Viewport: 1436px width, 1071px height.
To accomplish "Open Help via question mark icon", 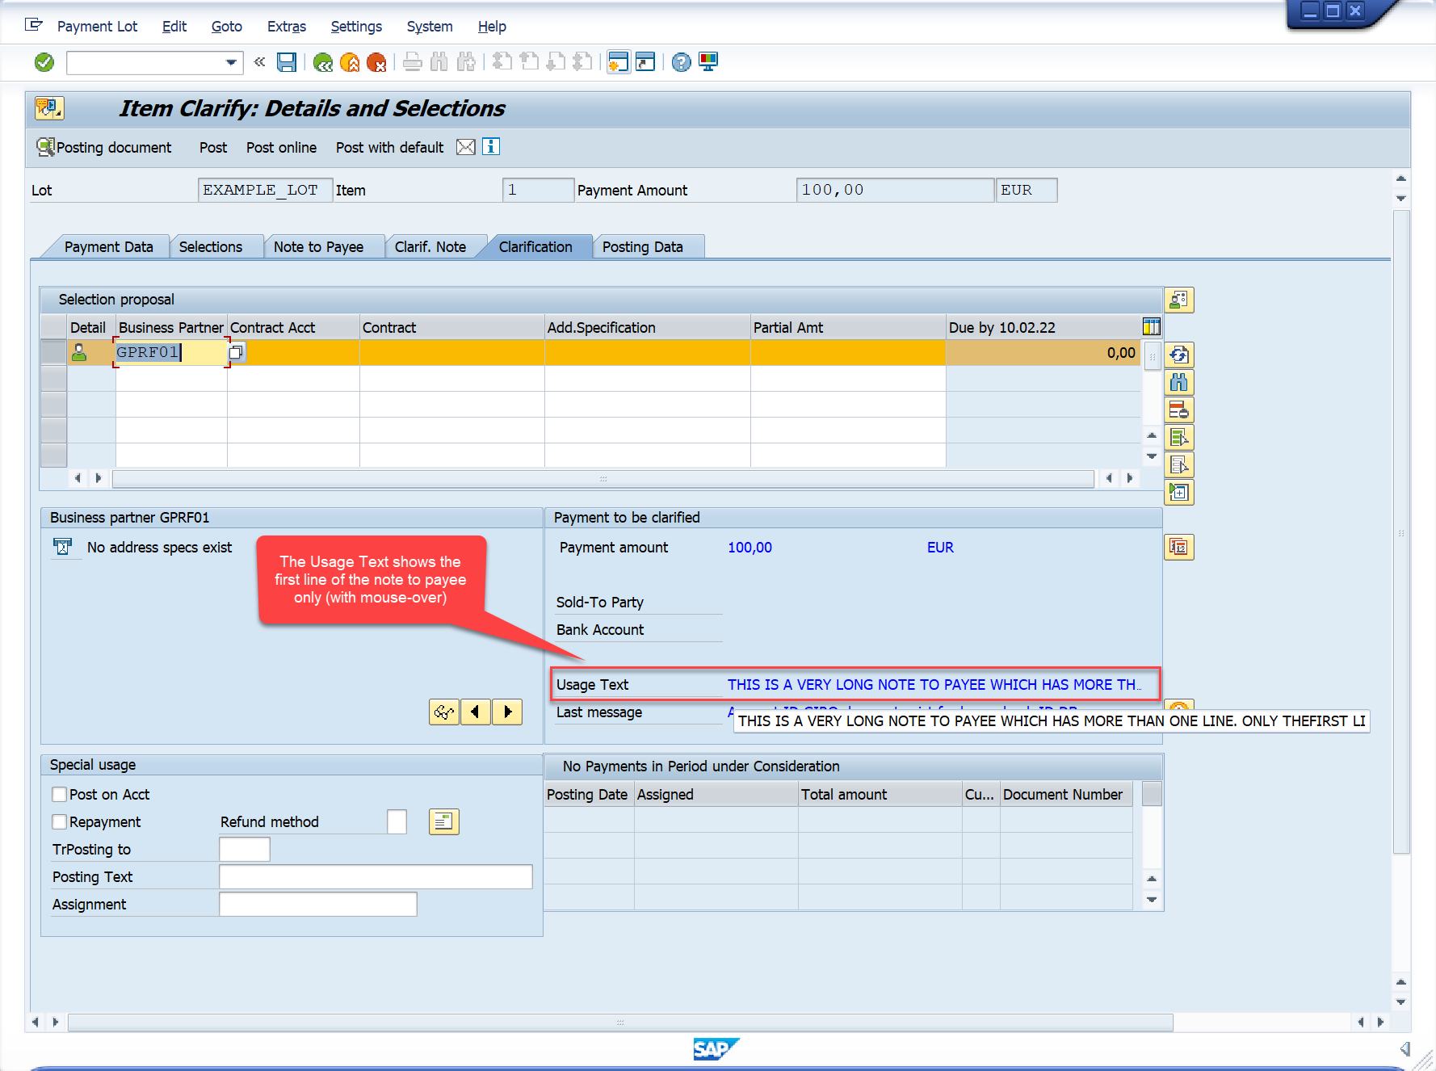I will pos(682,62).
